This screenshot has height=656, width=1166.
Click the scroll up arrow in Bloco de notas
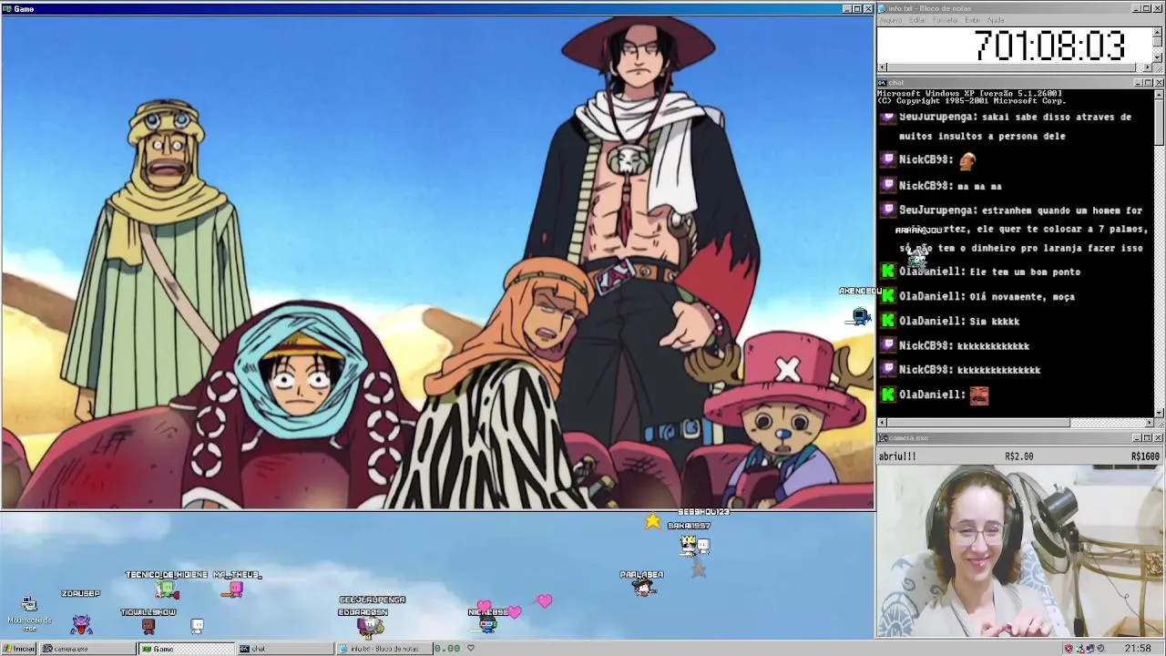(1158, 31)
